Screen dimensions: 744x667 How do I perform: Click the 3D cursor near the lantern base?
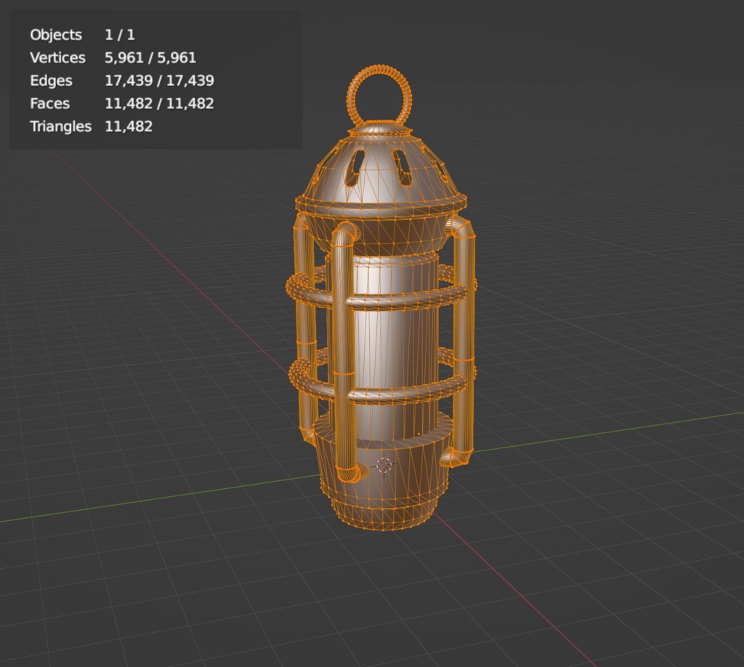coord(384,467)
